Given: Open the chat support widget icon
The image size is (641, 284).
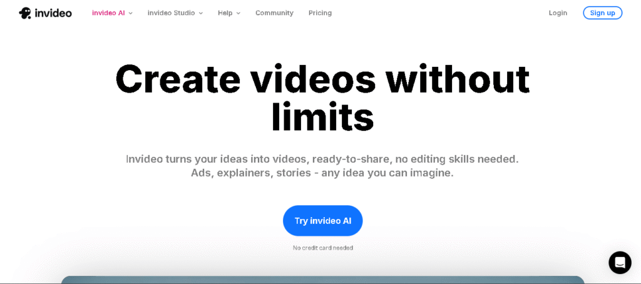Looking at the screenshot, I should [x=620, y=262].
